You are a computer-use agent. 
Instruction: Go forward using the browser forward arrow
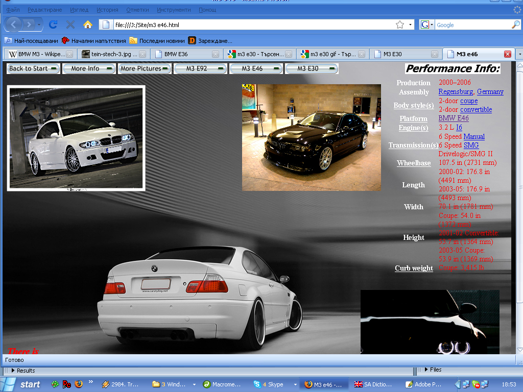pos(29,24)
